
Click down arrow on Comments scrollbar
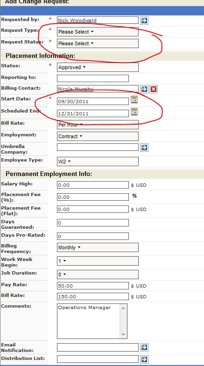pos(123,335)
